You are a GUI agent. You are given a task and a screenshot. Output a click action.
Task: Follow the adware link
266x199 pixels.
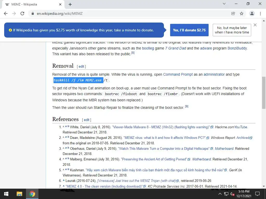206,48
